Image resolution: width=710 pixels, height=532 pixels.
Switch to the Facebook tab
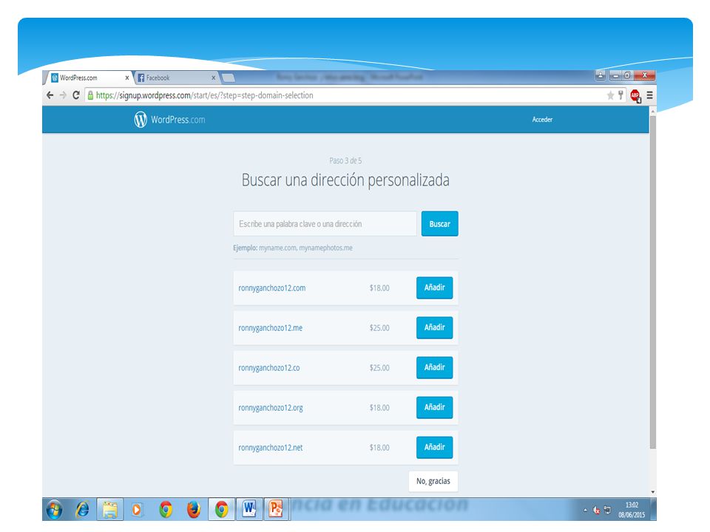[176, 78]
